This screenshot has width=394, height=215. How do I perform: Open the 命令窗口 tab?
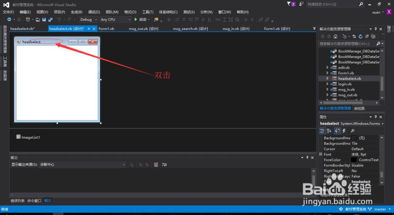click(x=34, y=201)
